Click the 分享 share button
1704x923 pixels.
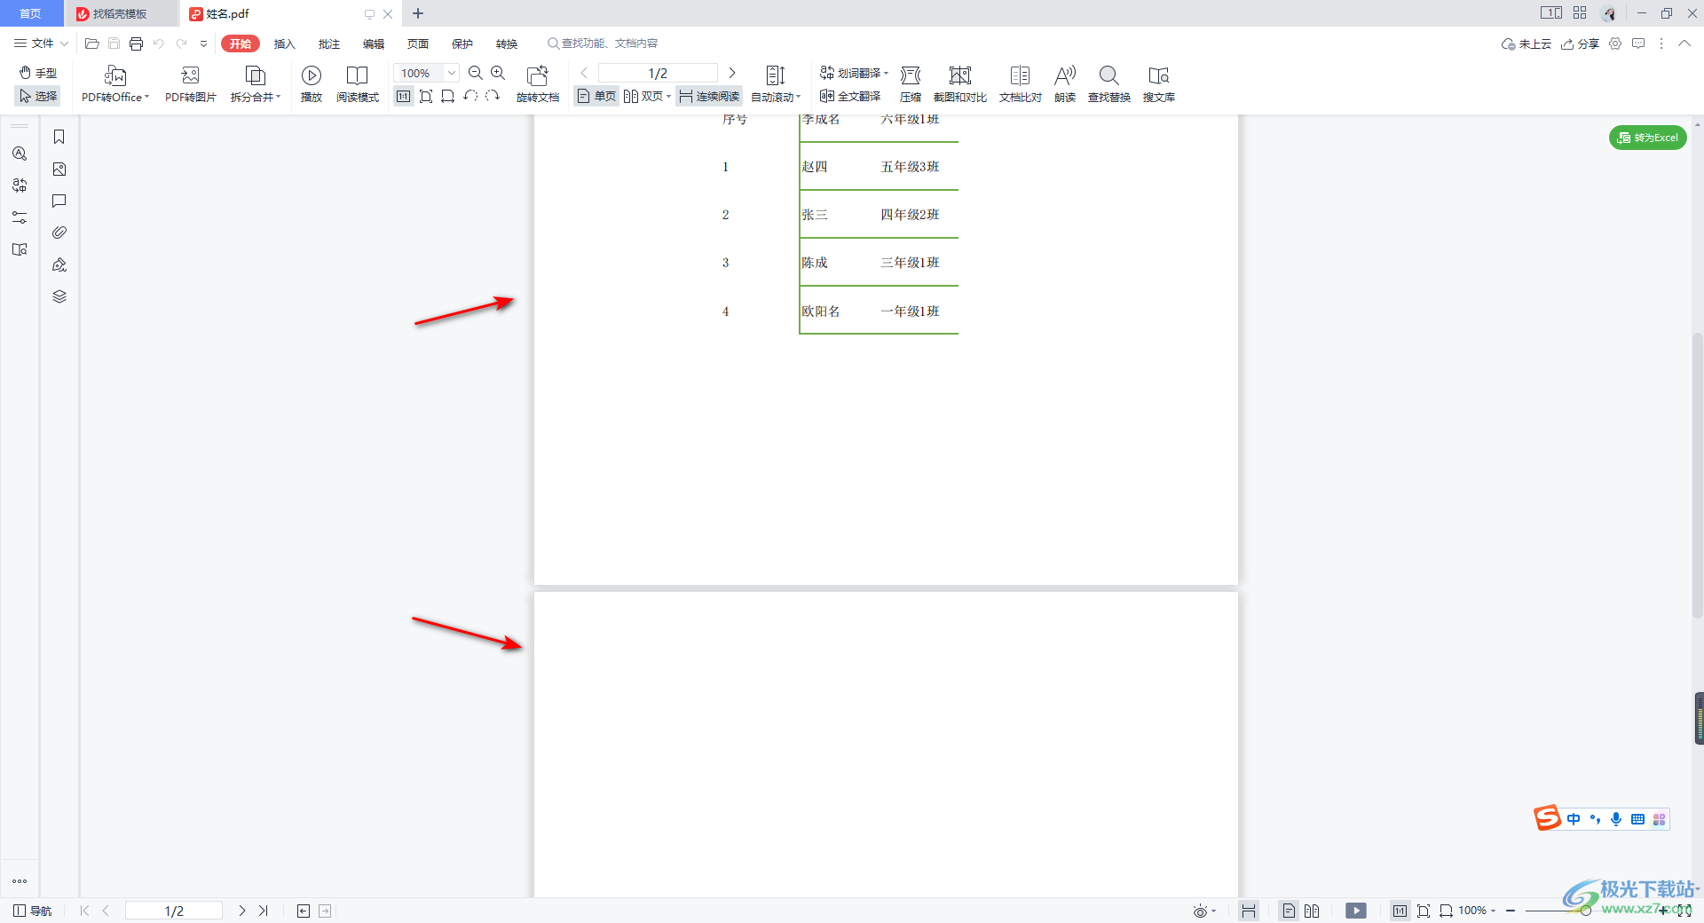pyautogui.click(x=1580, y=43)
